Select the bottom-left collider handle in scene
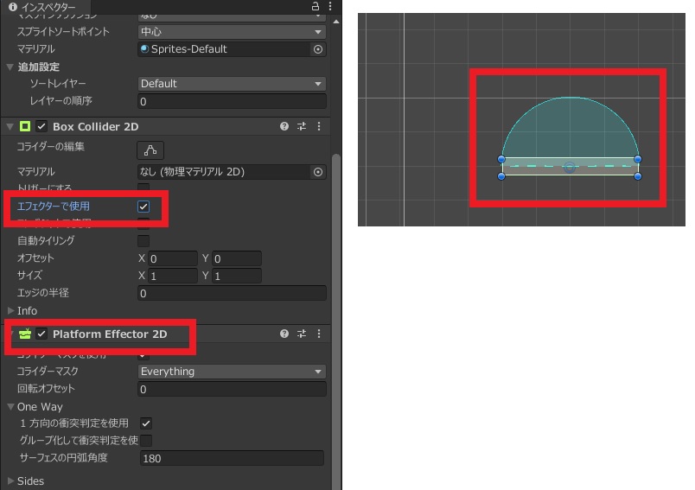 click(501, 176)
